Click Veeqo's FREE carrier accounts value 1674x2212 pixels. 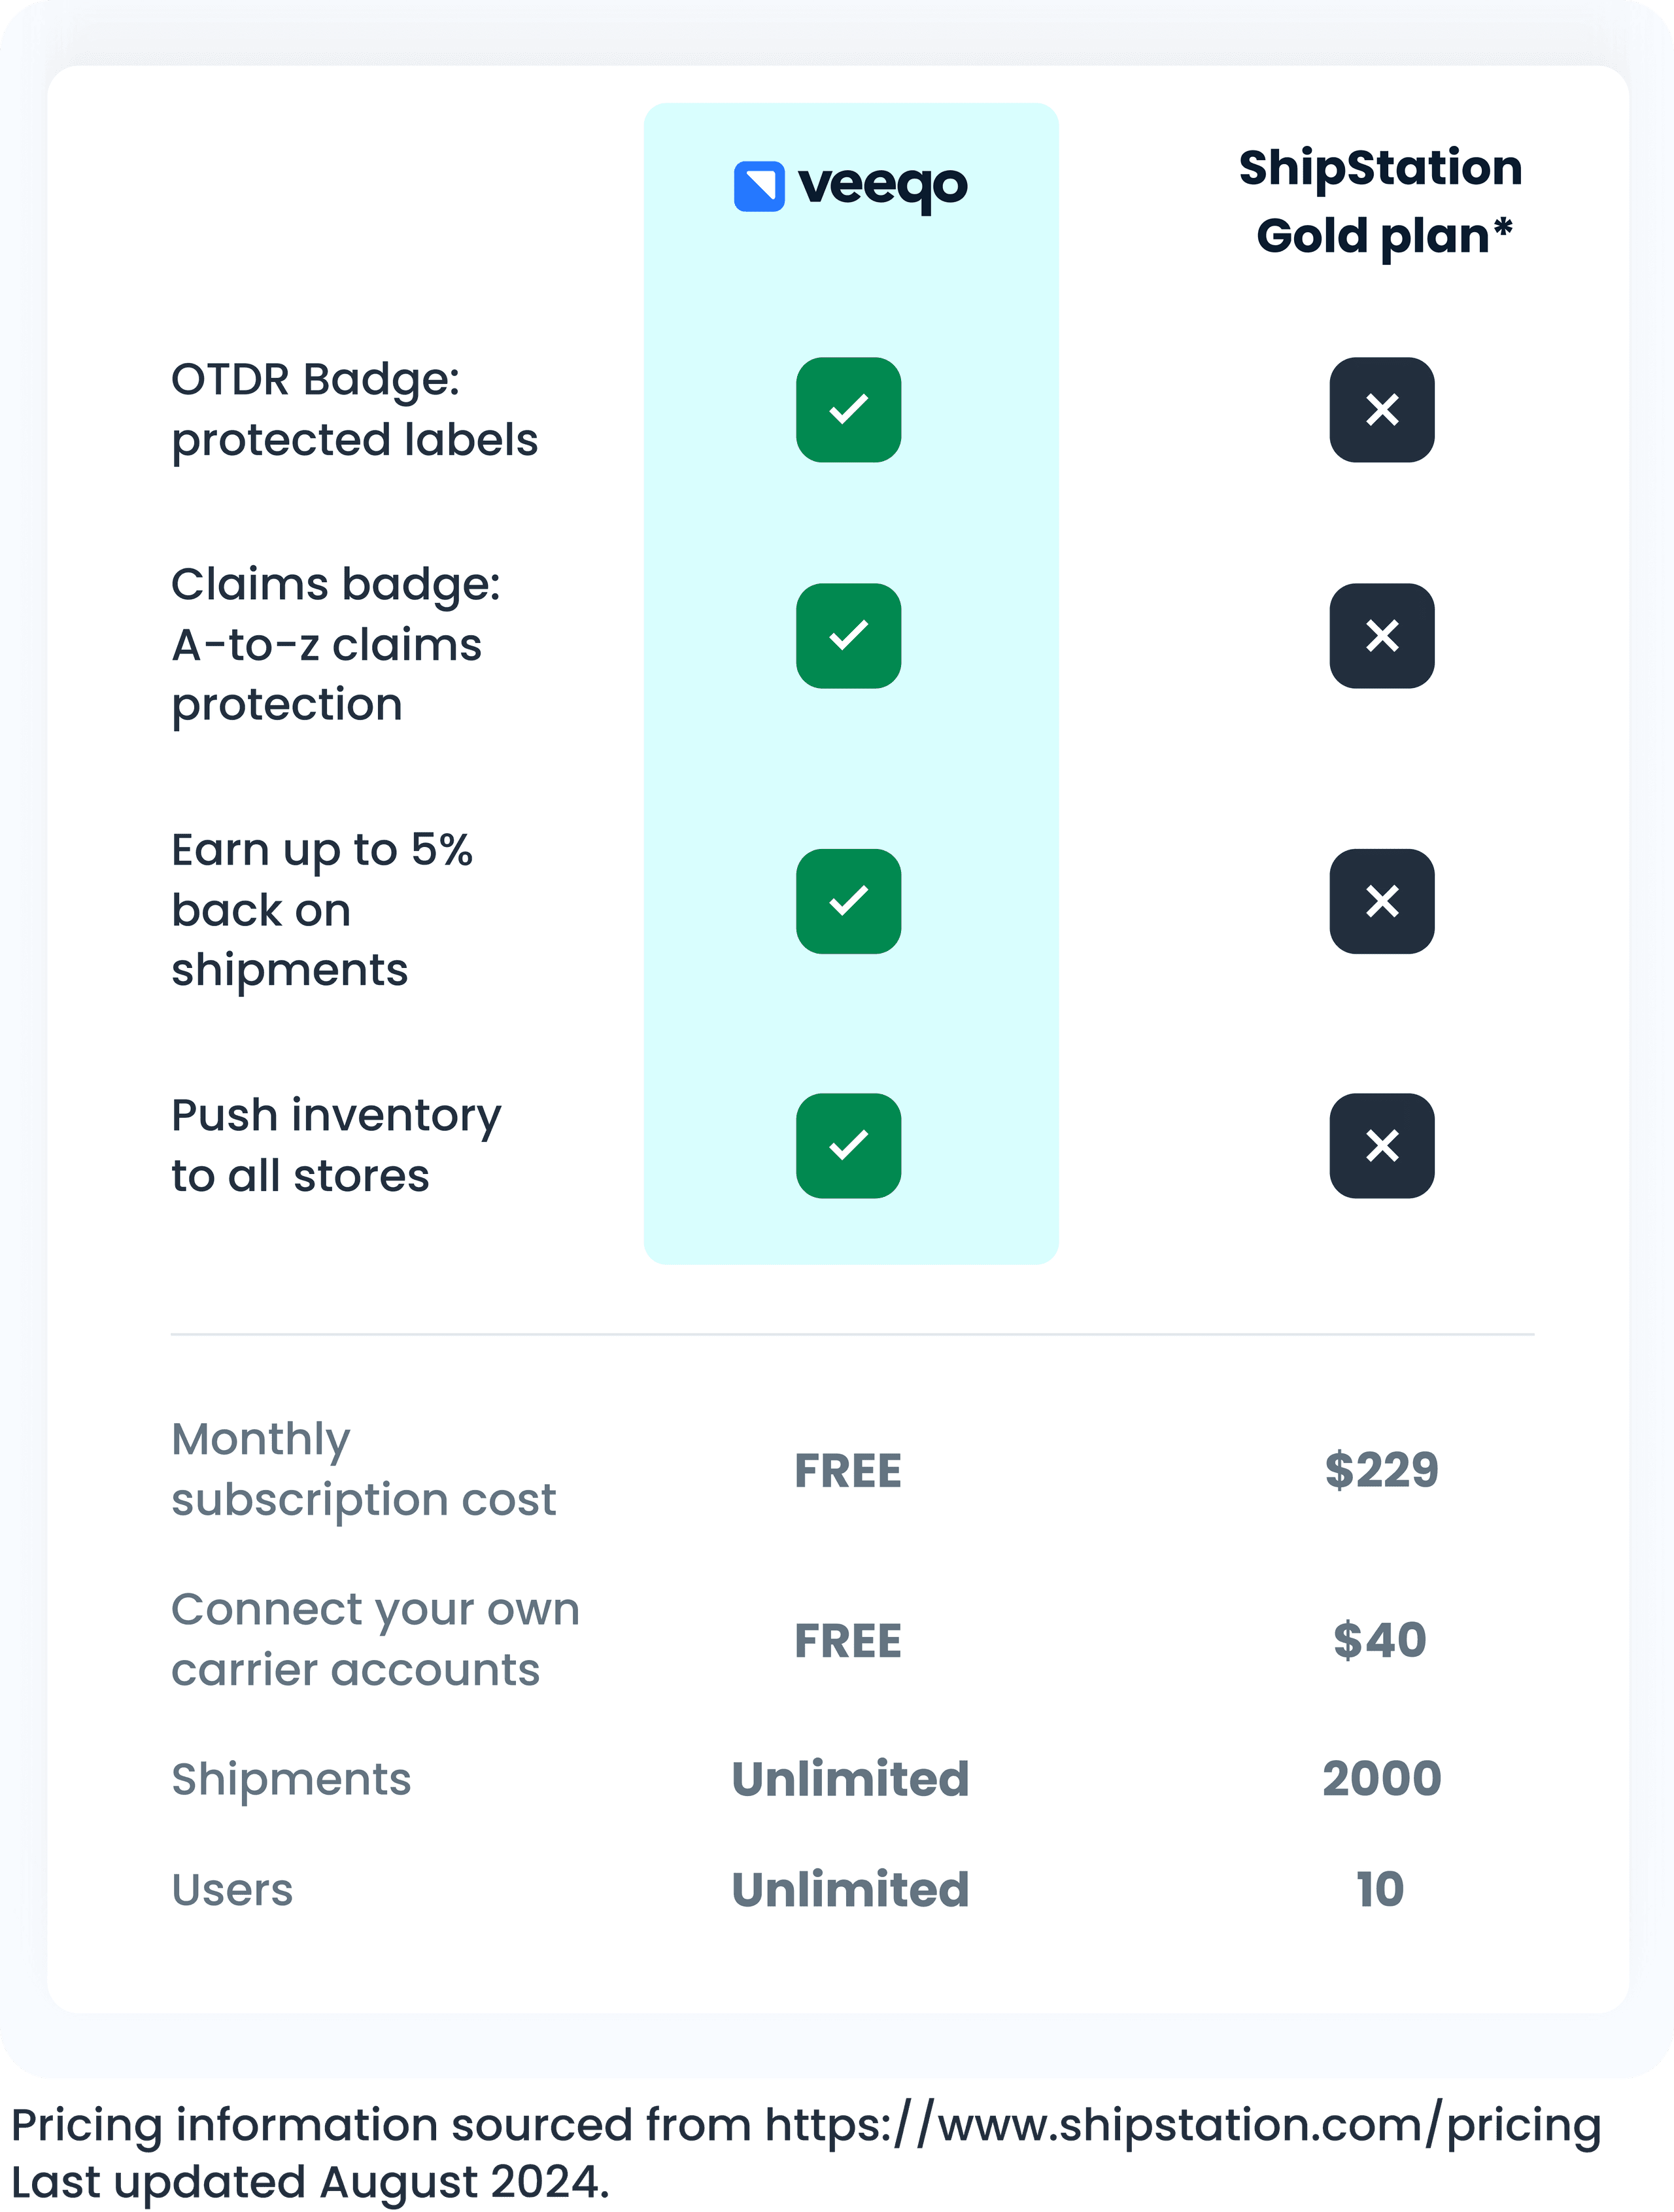point(848,1641)
